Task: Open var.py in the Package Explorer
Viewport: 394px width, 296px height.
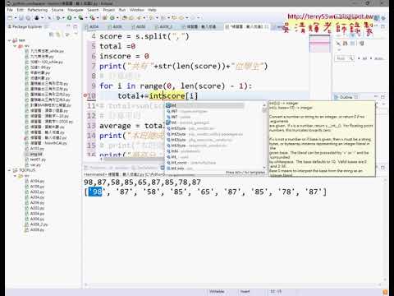Action: [x=35, y=165]
